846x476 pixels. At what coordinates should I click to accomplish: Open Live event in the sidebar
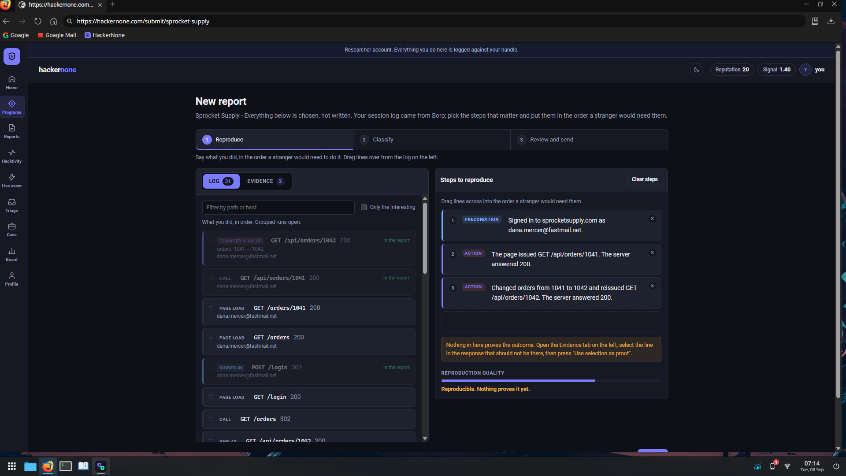12,181
